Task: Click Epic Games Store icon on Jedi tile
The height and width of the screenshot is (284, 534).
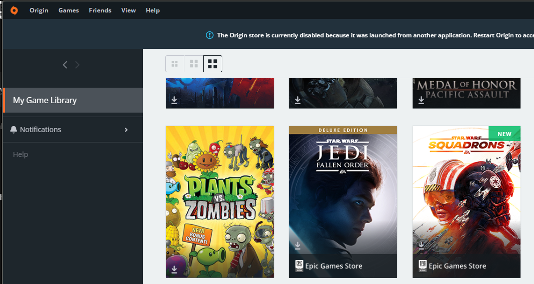Action: [299, 266]
